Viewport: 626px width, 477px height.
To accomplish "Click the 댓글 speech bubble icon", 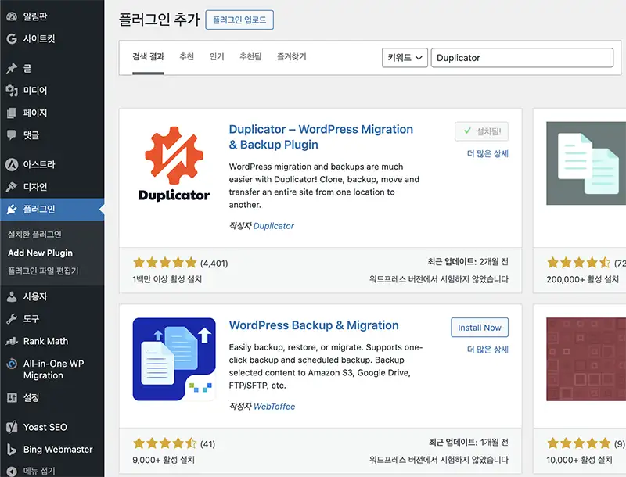I will click(x=12, y=135).
